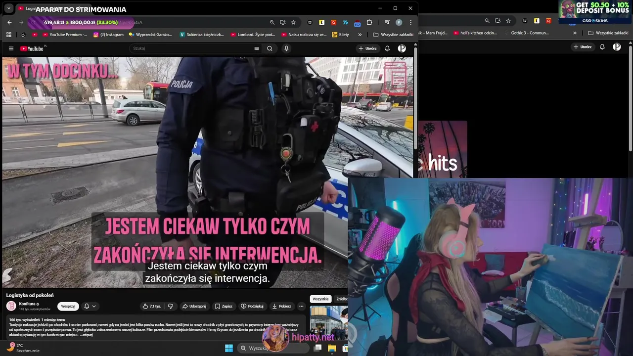633x356 pixels.
Task: Open hell's kitchen odcin... bookmark in background browser
Action: [475, 33]
